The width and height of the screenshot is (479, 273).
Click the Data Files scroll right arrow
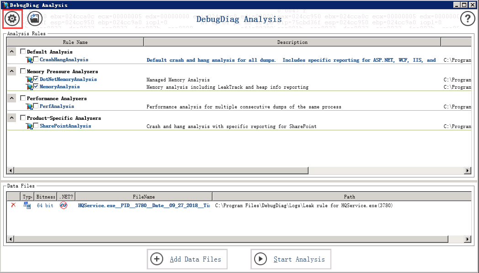coord(468,239)
